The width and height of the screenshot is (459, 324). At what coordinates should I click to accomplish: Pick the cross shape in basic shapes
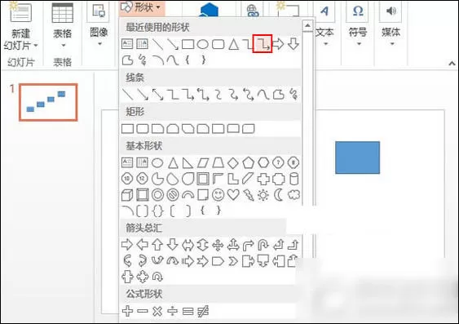263,179
